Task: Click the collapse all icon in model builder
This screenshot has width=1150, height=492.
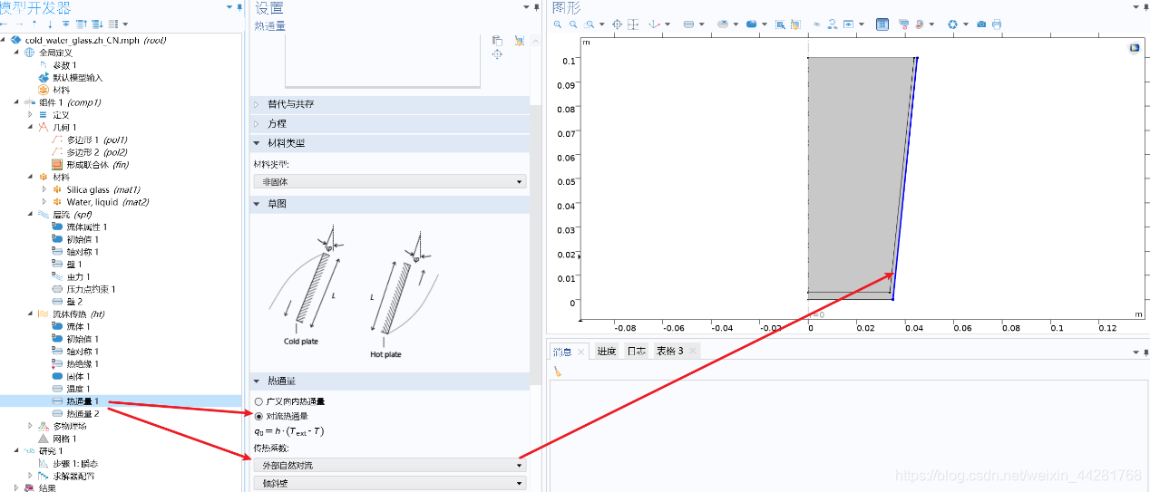Action: tap(80, 24)
